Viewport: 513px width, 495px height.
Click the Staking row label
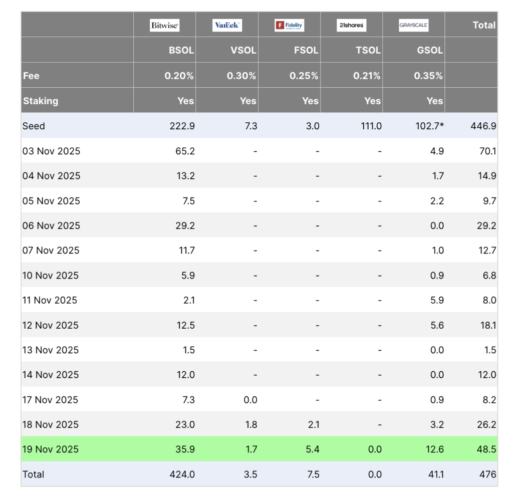(41, 101)
